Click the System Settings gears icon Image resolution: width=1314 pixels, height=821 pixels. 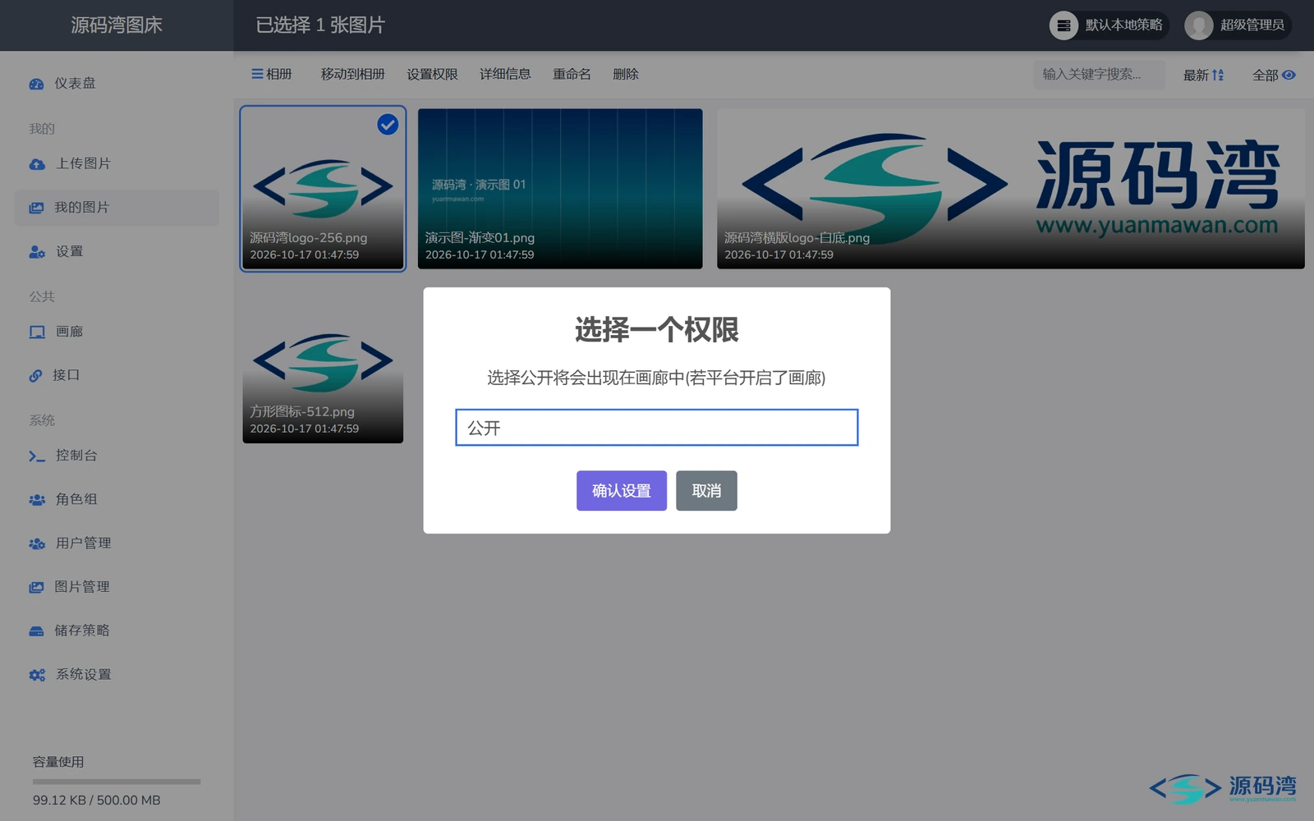pyautogui.click(x=37, y=675)
